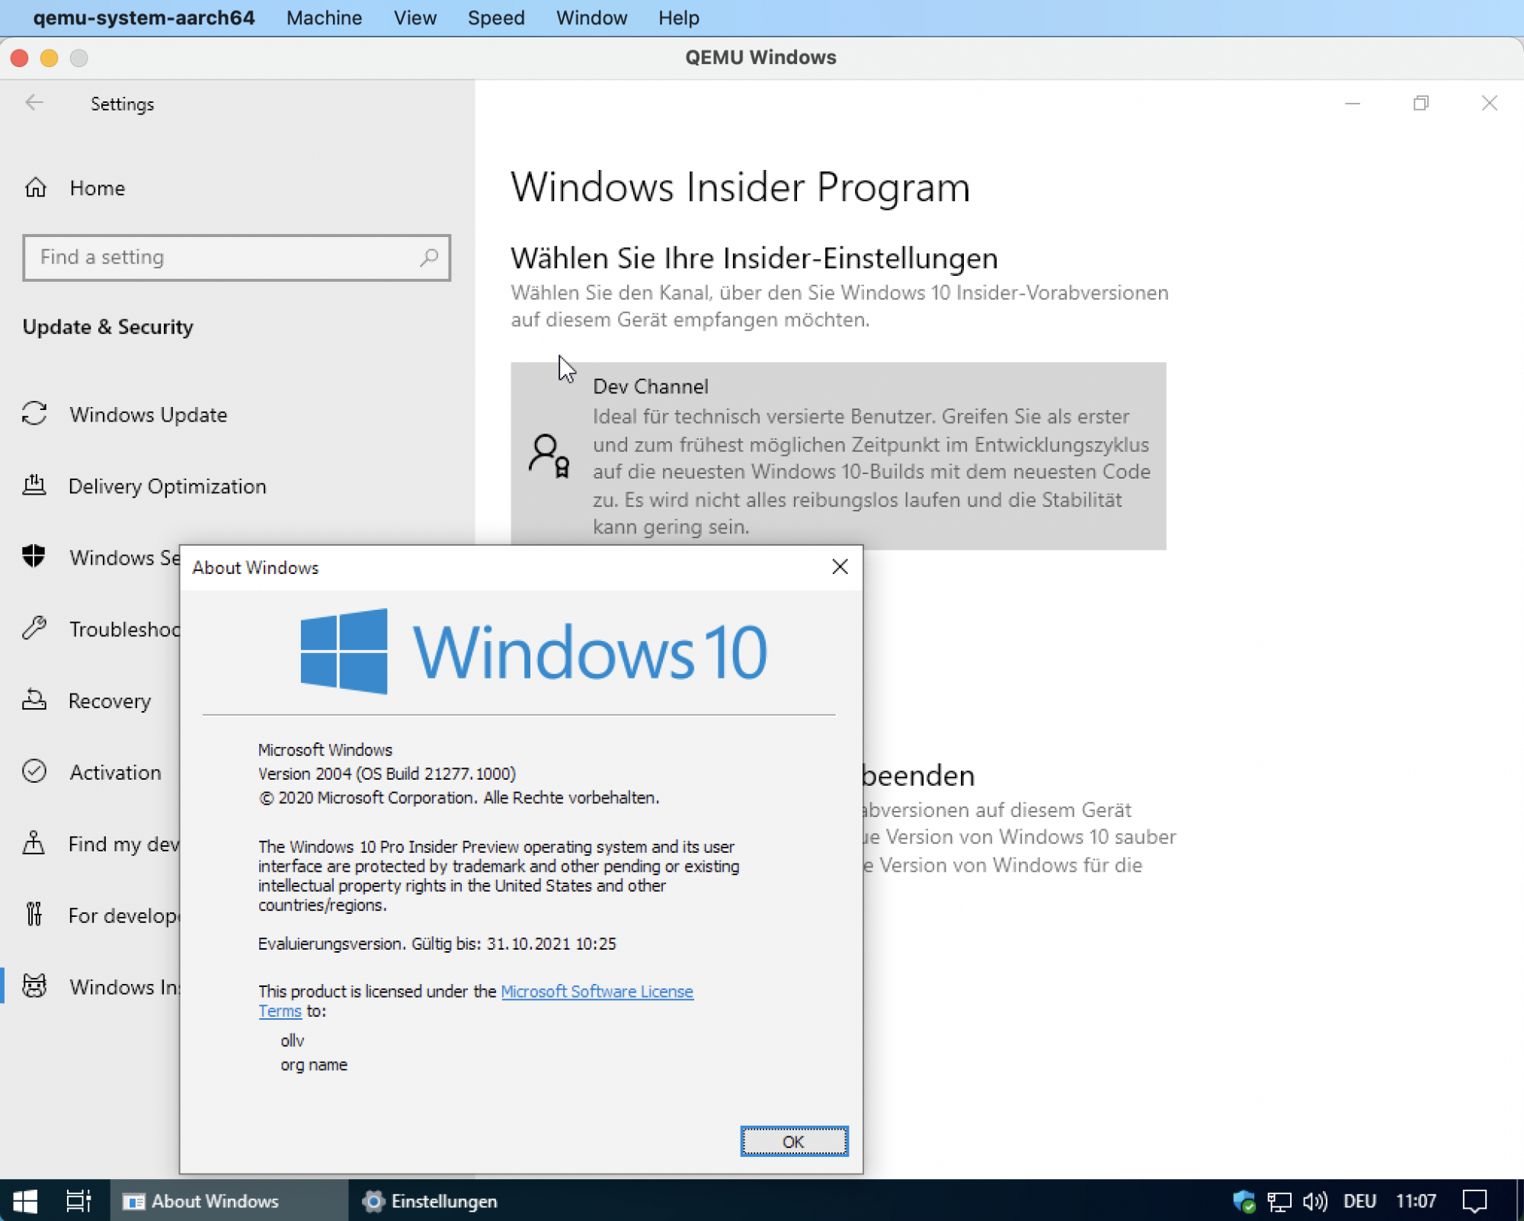Click the Windows Insider cat icon
1524x1221 pixels.
pos(34,986)
